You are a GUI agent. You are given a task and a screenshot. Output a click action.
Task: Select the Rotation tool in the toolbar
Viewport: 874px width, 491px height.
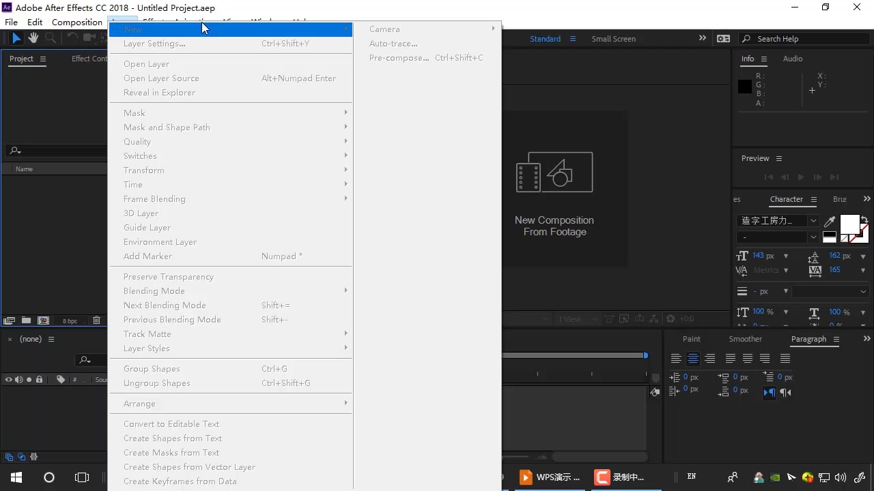pyautogui.click(x=72, y=38)
